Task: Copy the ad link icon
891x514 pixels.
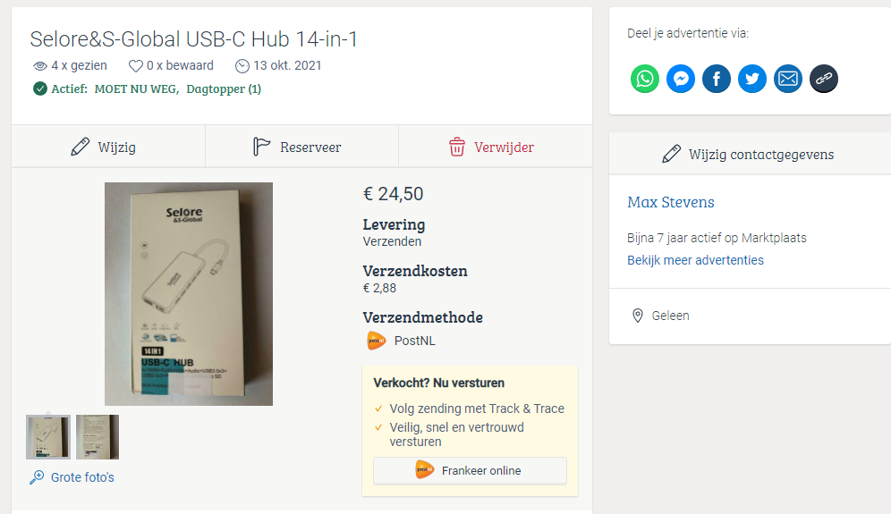Action: [x=823, y=79]
